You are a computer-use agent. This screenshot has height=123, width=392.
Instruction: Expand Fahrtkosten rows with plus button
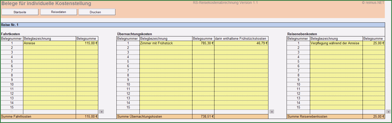(101, 112)
